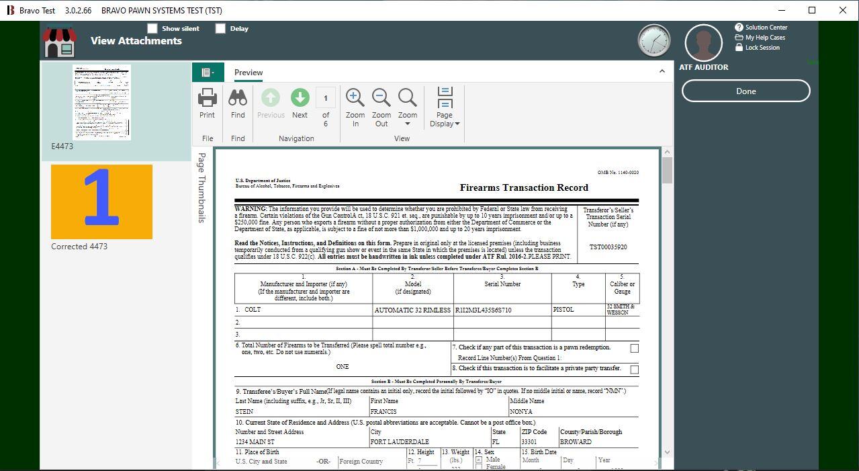Select the Preview tab
Screen dimensions: 859x471
(x=248, y=73)
